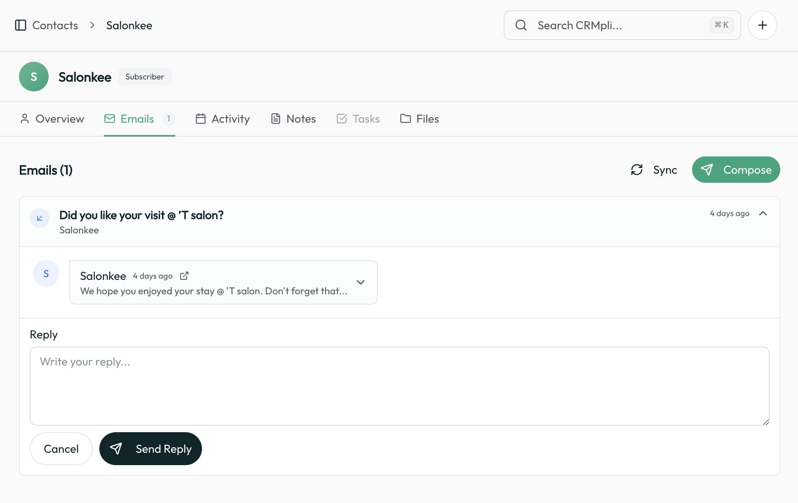The image size is (798, 503).
Task: Click the green Salonkee avatar
Action: click(34, 77)
